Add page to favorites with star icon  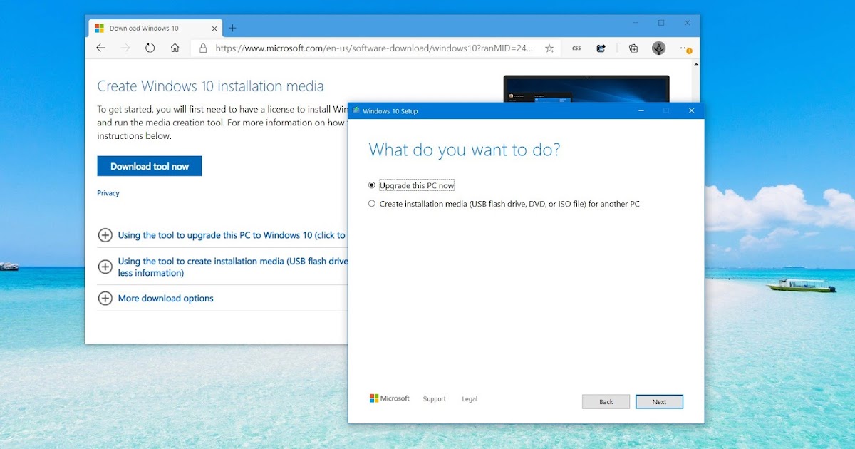click(549, 48)
